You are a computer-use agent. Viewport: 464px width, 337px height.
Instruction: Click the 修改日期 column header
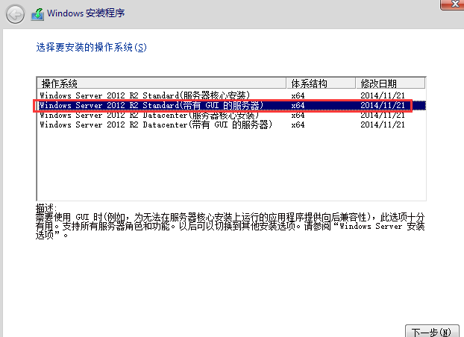point(390,84)
